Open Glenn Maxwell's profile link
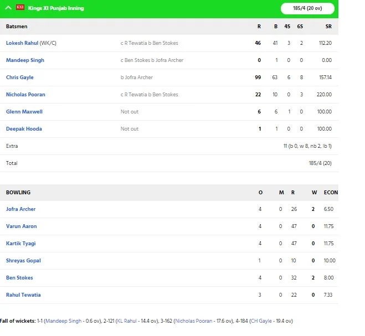The height and width of the screenshot is (336, 365). 24,112
